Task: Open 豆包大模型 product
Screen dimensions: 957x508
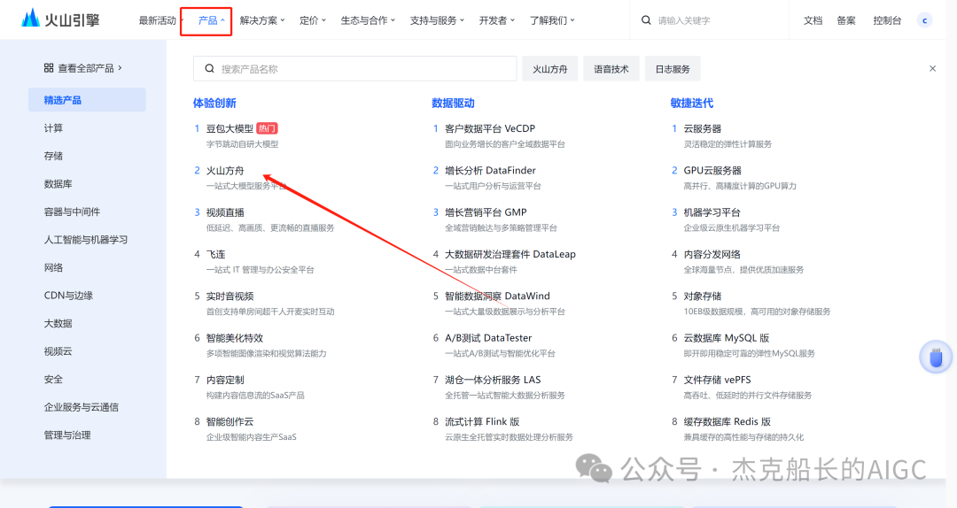Action: (x=230, y=128)
